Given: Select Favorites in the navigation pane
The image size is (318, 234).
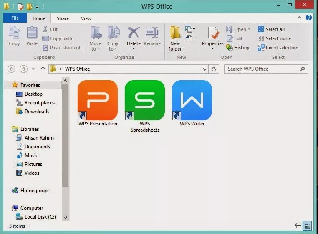Looking at the screenshot, I should click(x=33, y=85).
